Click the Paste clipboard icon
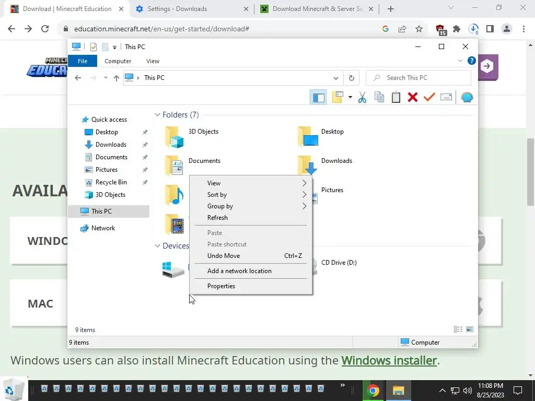535x401 pixels. pyautogui.click(x=396, y=98)
